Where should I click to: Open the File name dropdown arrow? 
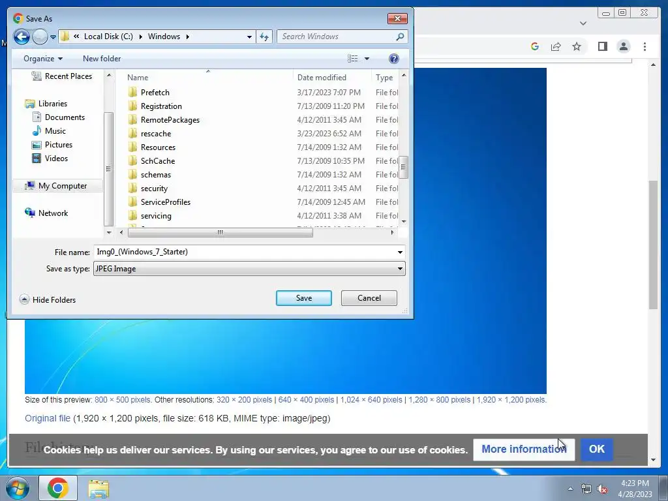pyautogui.click(x=400, y=252)
